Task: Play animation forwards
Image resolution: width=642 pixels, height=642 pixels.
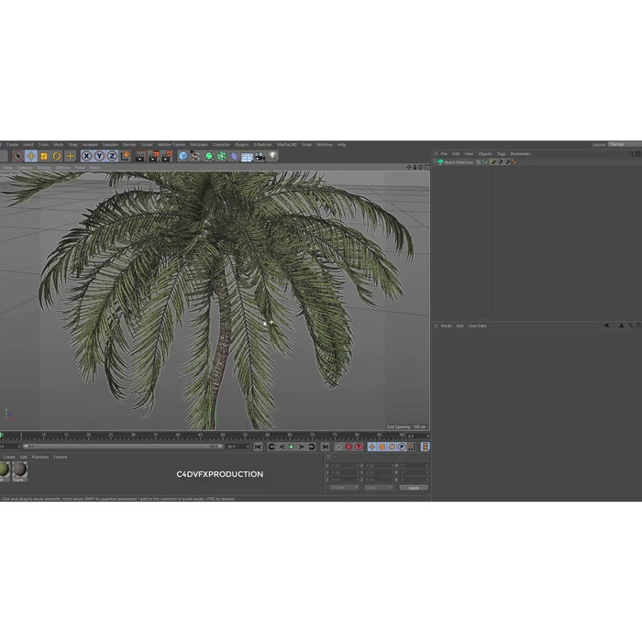Action: pyautogui.click(x=292, y=447)
